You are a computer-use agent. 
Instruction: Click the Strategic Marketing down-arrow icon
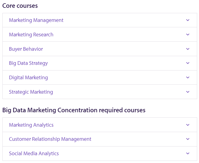188,92
